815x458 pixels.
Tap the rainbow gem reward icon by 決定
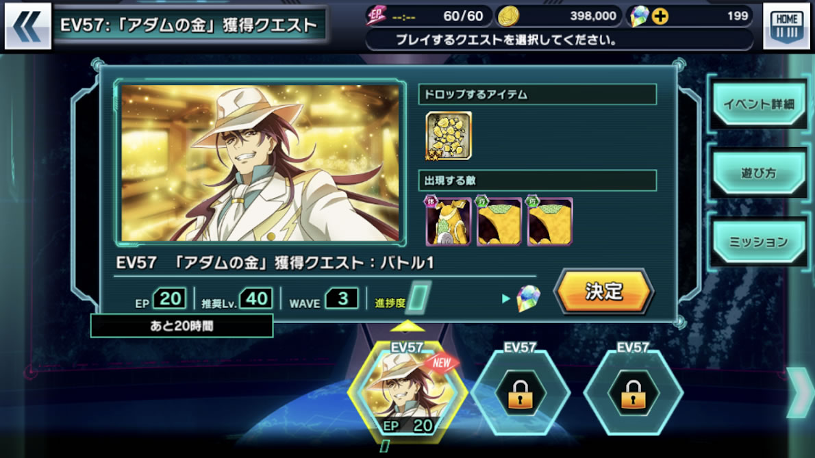pos(528,298)
